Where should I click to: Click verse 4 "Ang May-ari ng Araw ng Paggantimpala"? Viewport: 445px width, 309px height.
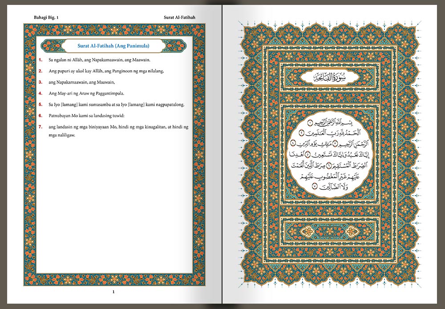pyautogui.click(x=86, y=93)
